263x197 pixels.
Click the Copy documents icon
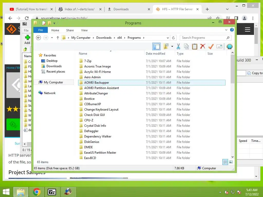[x=186, y=46]
